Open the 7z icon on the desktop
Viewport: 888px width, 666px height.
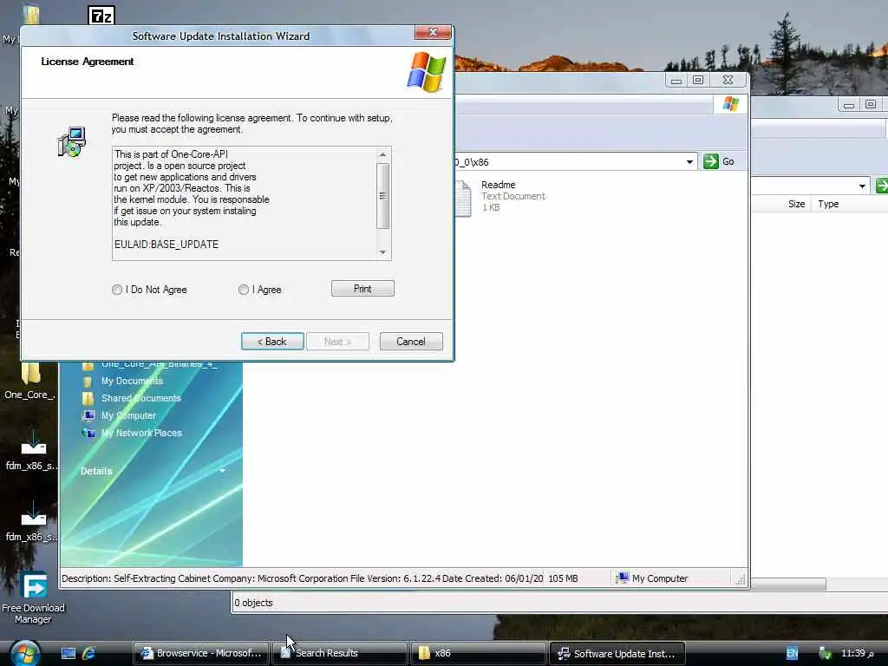click(x=101, y=16)
